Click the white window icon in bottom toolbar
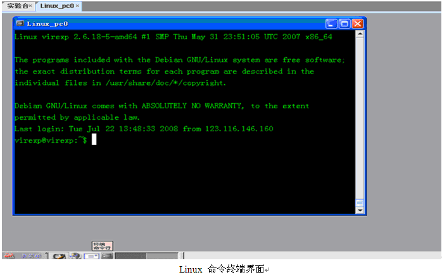Screen dimensions: 442x277 [92, 256]
